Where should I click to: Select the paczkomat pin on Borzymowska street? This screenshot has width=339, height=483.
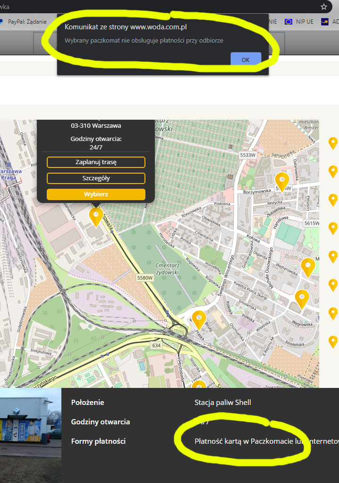pyautogui.click(x=282, y=182)
